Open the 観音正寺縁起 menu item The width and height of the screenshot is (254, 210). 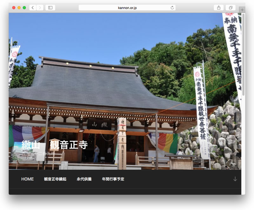(55, 179)
